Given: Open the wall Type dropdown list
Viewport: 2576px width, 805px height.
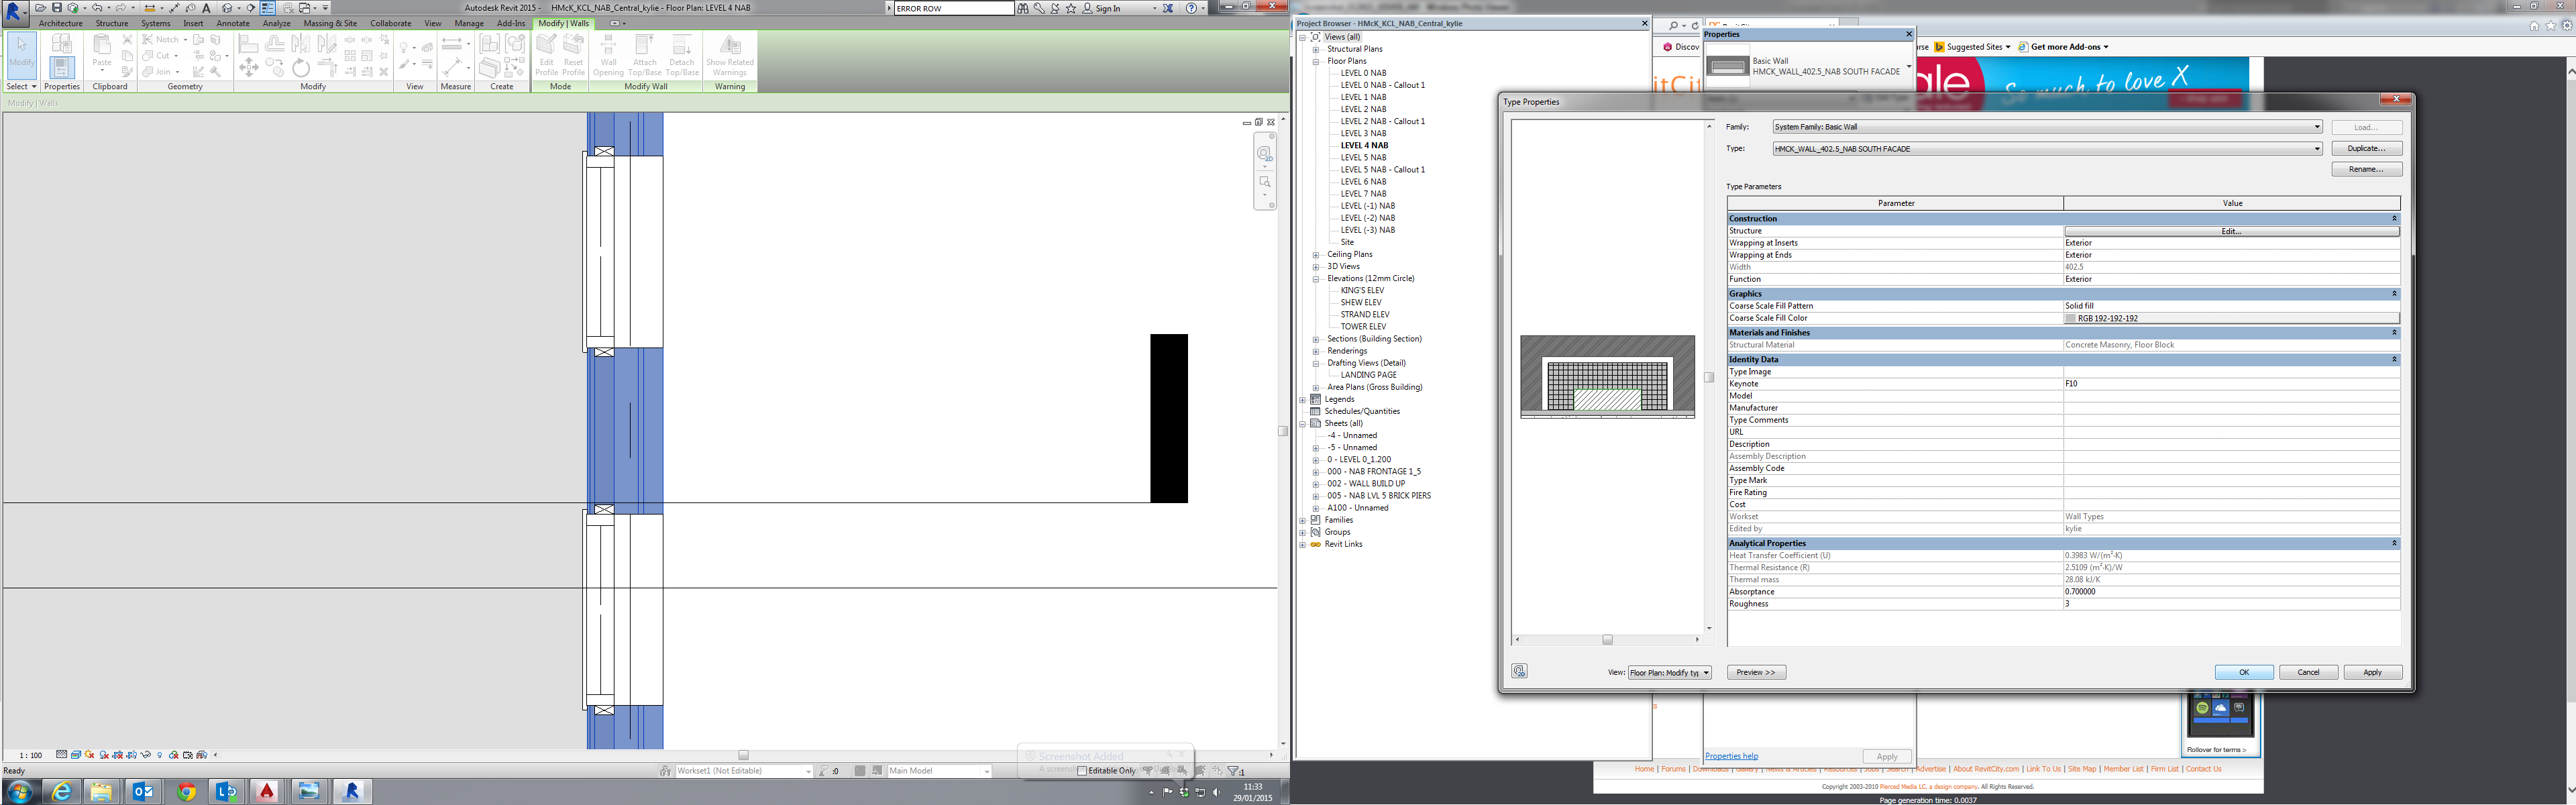Looking at the screenshot, I should click(x=2316, y=149).
